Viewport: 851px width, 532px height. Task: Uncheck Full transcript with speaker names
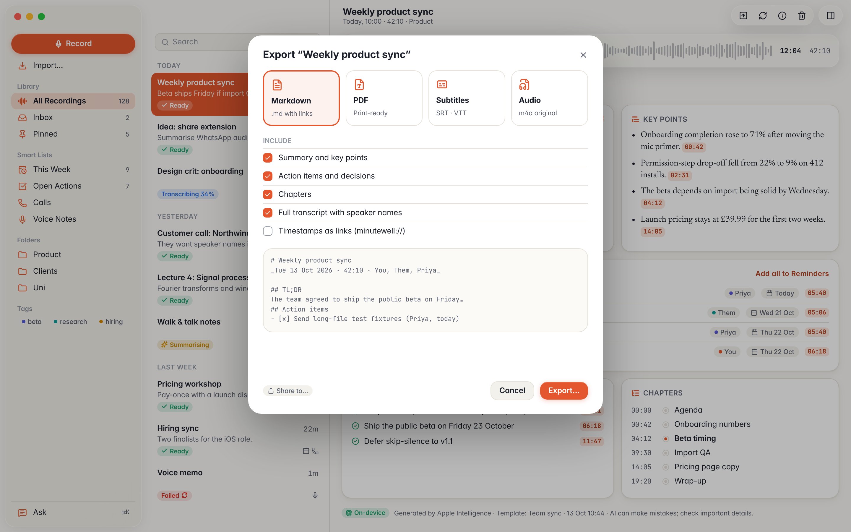pyautogui.click(x=268, y=213)
